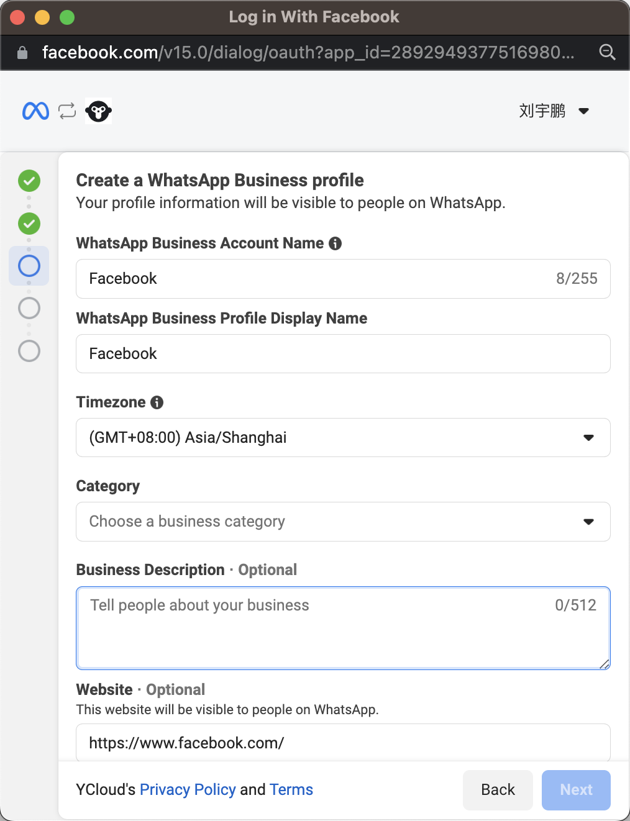Viewport: 630px width, 821px height.
Task: Click the Meta infinity logo
Action: [x=35, y=111]
